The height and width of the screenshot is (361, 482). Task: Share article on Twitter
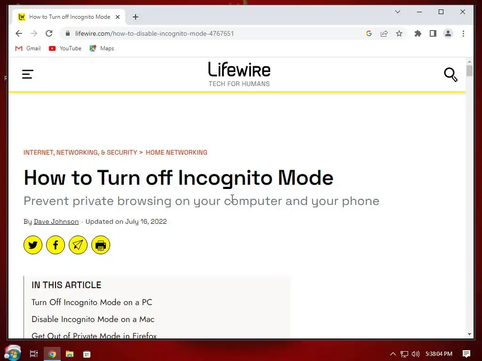[x=33, y=245]
